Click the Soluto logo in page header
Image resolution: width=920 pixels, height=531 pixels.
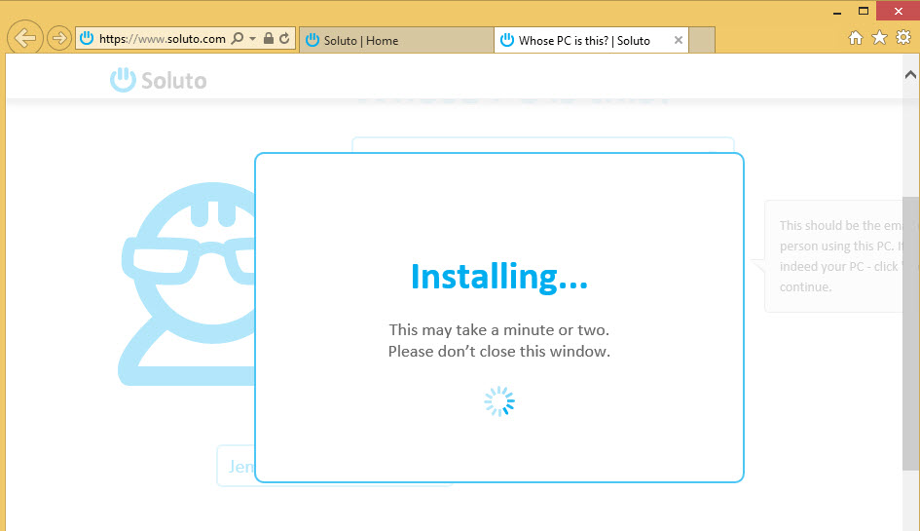tap(159, 81)
